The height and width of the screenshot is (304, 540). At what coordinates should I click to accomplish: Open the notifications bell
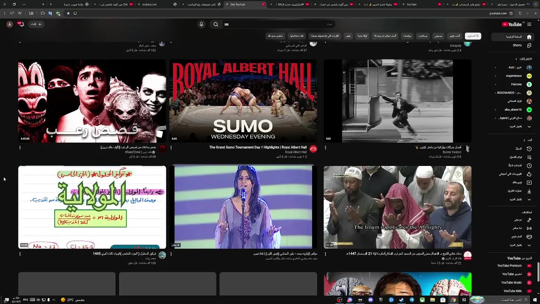click(20, 24)
